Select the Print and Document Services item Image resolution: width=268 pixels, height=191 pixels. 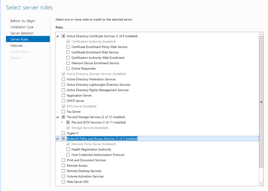[x=86, y=160]
